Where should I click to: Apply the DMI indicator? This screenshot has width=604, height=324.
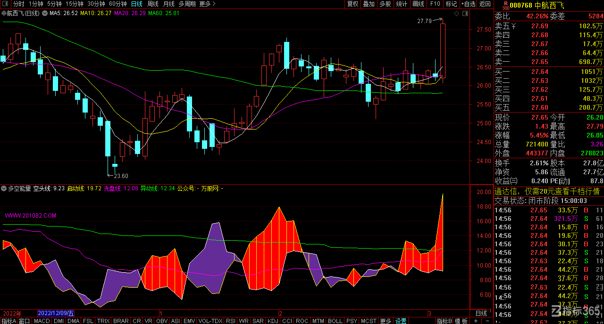[x=59, y=321]
